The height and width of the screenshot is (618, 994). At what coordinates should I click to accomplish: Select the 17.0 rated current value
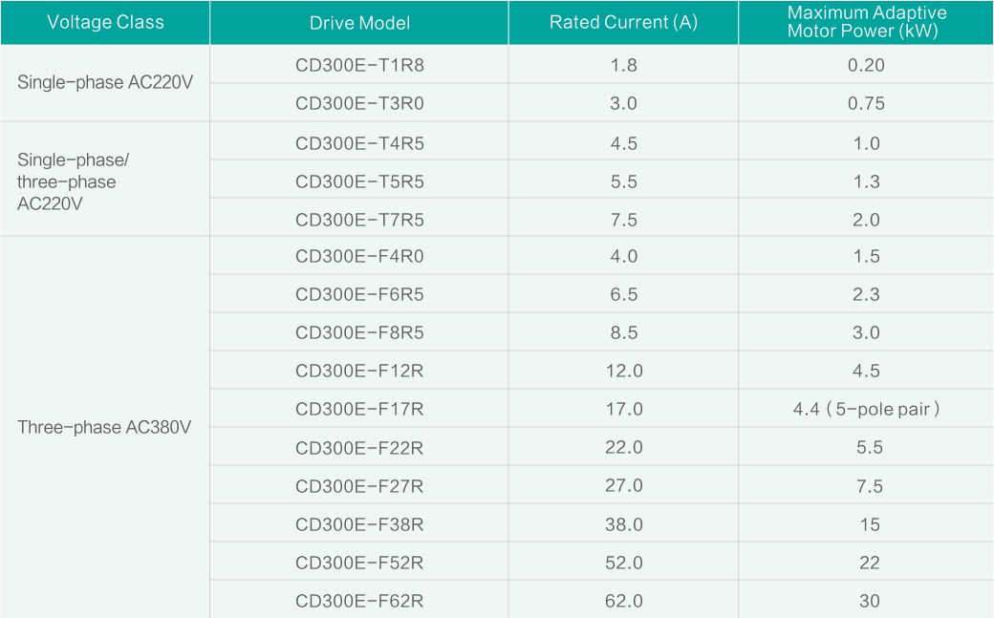[x=623, y=409]
